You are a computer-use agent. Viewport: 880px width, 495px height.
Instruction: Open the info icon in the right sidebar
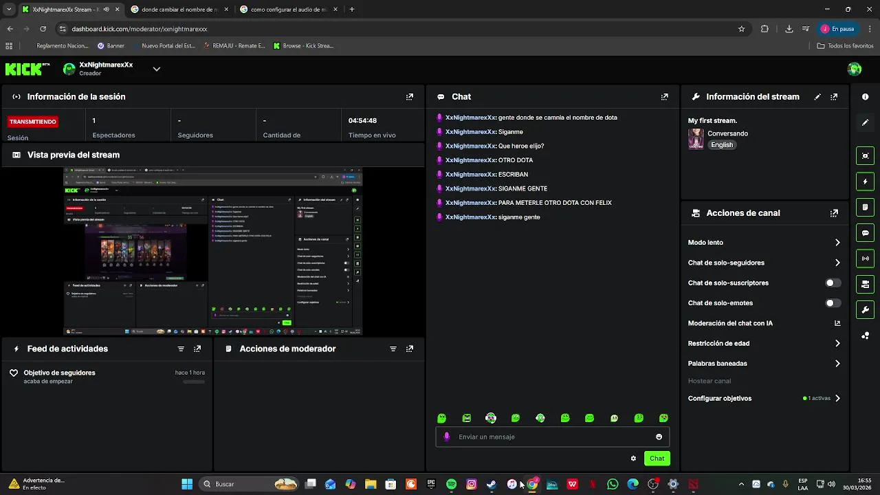pos(865,97)
